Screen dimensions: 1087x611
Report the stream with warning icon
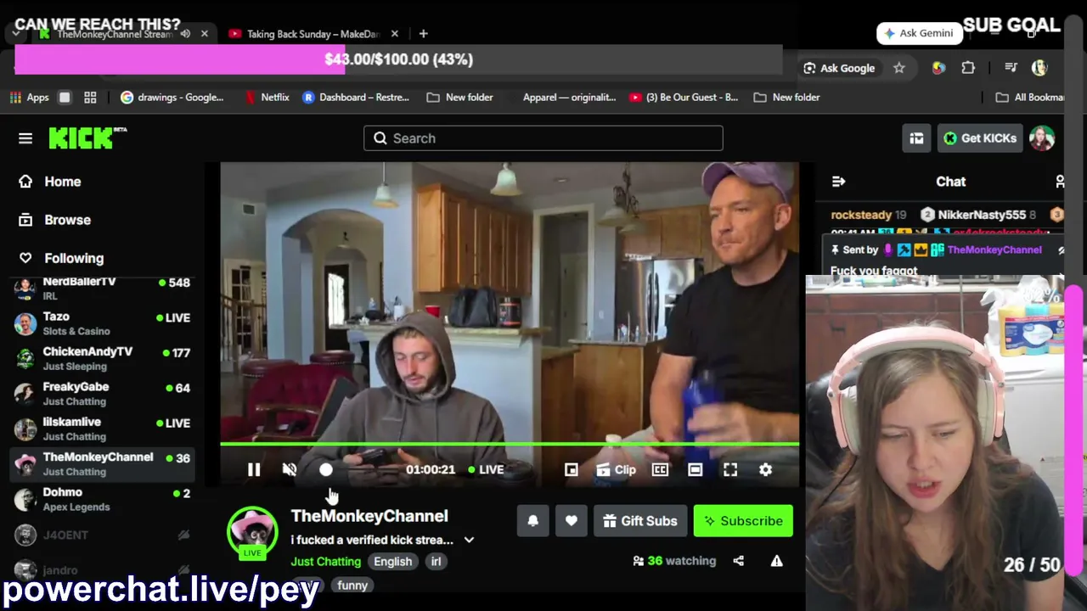(776, 561)
